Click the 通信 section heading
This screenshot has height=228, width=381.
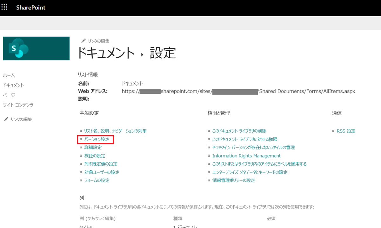(337, 113)
